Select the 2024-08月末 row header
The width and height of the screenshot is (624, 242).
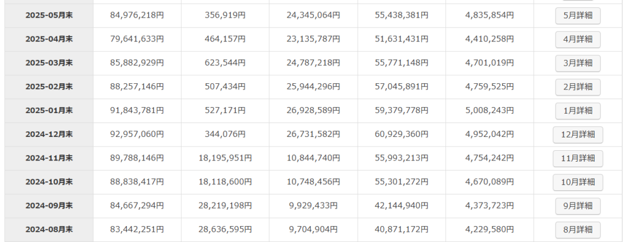coord(49,230)
